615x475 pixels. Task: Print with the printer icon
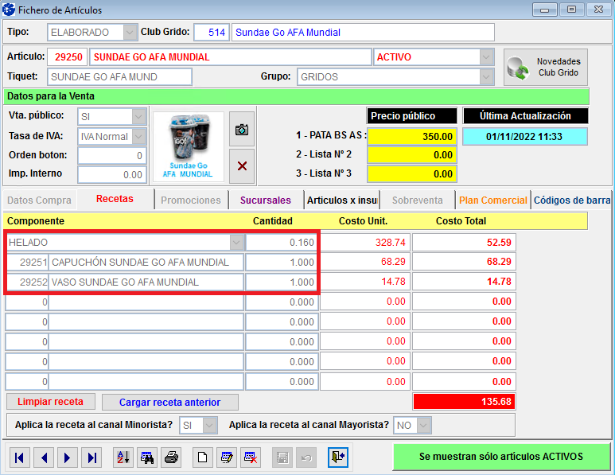pos(171,457)
